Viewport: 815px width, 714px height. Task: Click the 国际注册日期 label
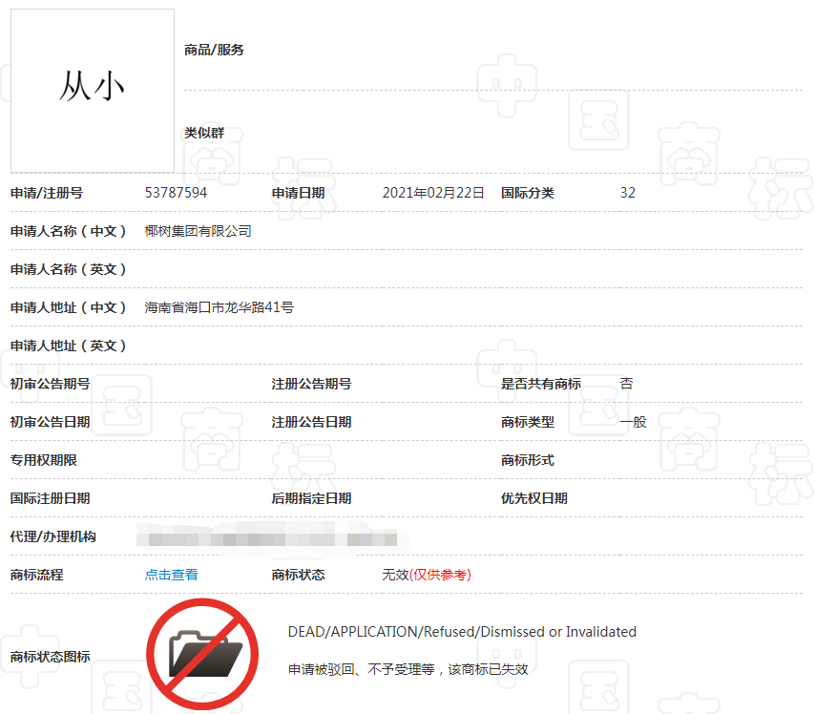click(51, 498)
